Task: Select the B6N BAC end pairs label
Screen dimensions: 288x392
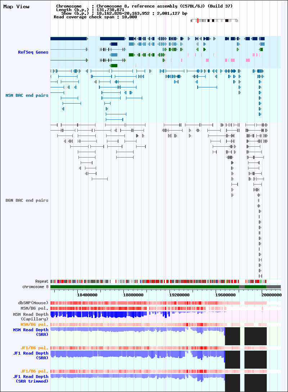Action: 27,200
